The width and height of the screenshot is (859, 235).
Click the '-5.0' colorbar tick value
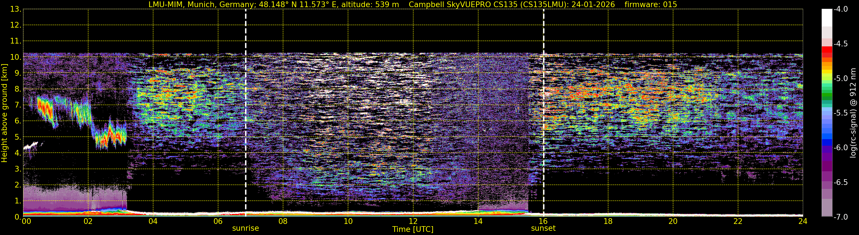click(840, 78)
